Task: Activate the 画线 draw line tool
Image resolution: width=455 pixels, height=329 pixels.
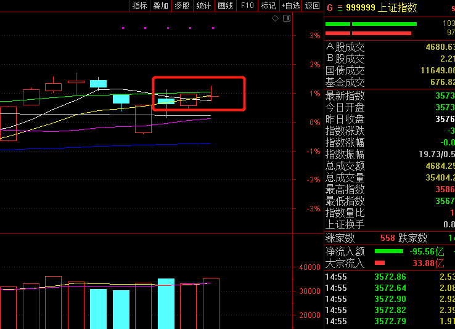Action: (x=225, y=6)
